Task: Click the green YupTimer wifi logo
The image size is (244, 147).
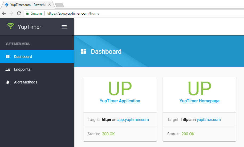Action: click(x=11, y=26)
